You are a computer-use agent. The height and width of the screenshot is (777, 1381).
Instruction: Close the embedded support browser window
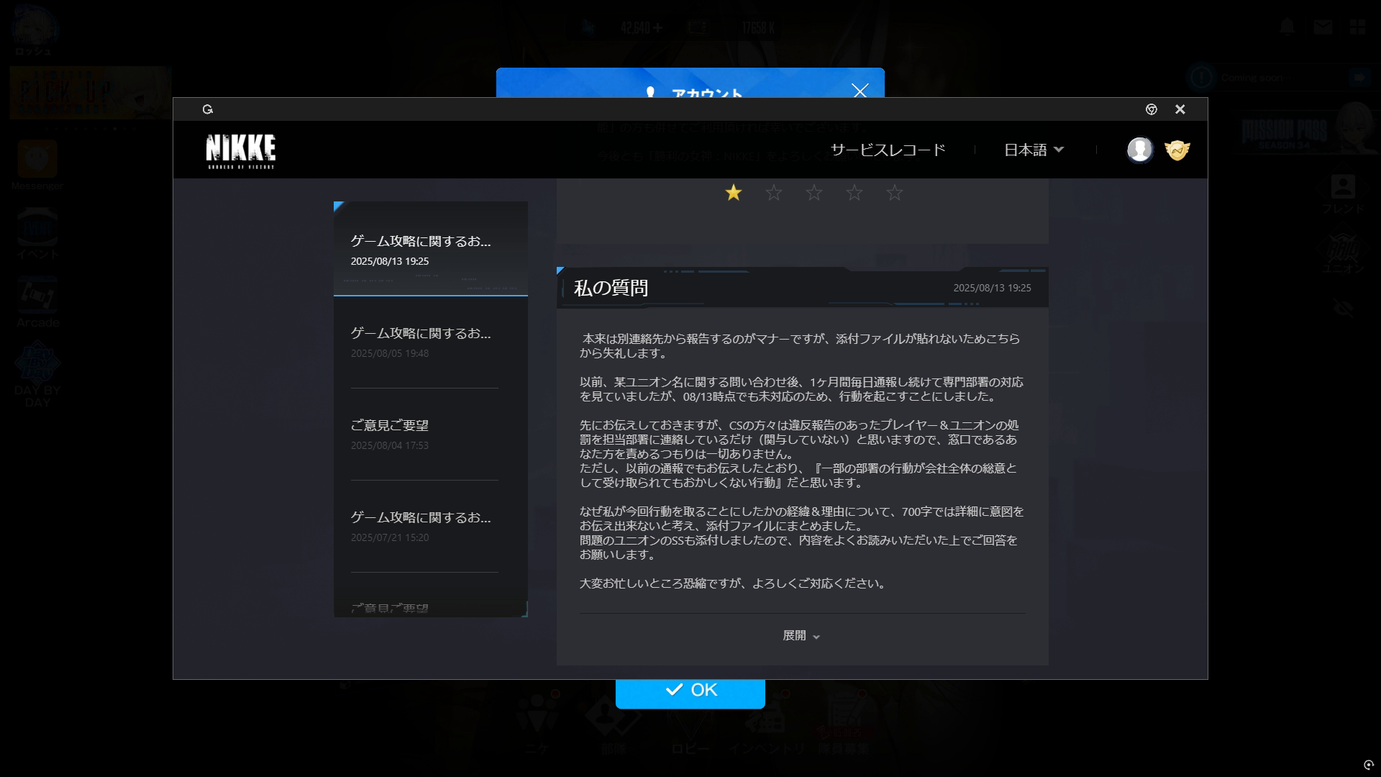coord(1180,109)
